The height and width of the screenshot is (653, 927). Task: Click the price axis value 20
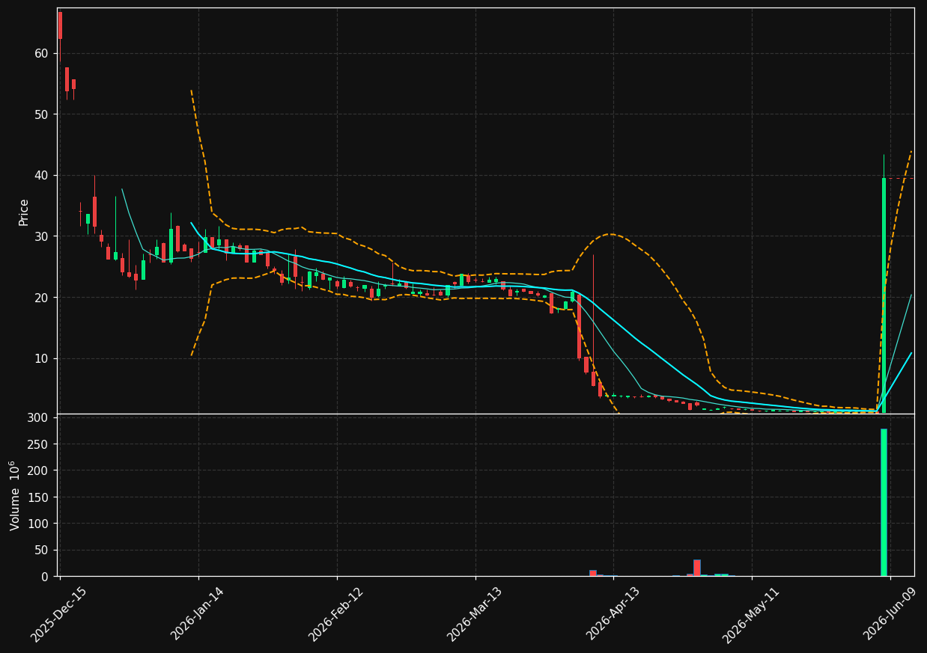[x=40, y=298]
